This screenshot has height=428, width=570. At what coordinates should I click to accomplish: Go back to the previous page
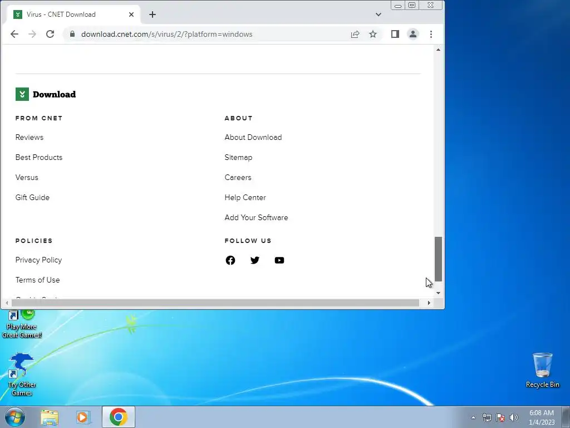click(14, 34)
